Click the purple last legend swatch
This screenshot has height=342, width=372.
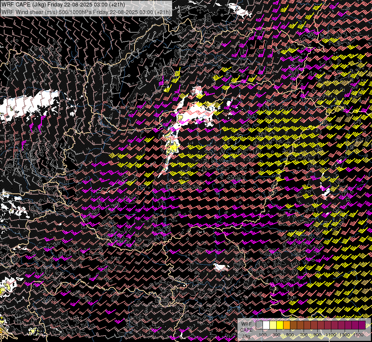pyautogui.click(x=362, y=325)
